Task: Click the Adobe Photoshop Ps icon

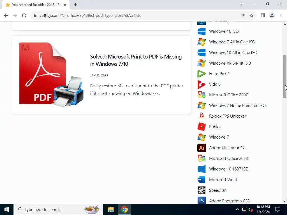Action: tap(202, 200)
